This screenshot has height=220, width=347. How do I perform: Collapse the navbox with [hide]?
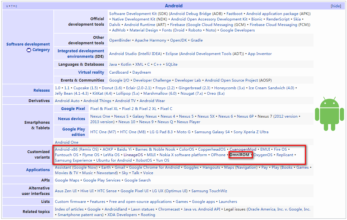336,6
